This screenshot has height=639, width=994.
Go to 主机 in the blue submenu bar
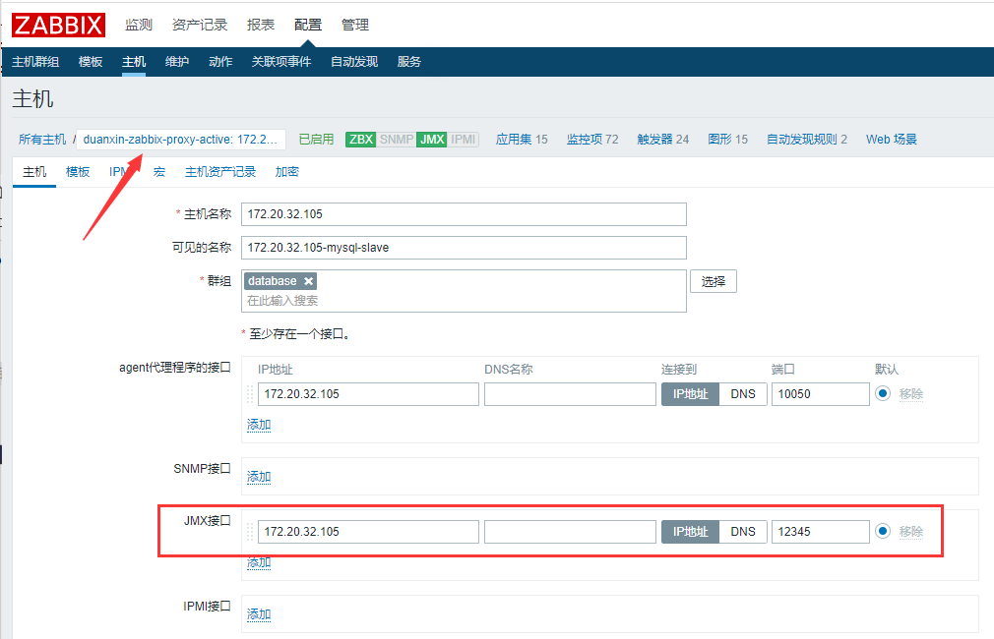pos(134,61)
